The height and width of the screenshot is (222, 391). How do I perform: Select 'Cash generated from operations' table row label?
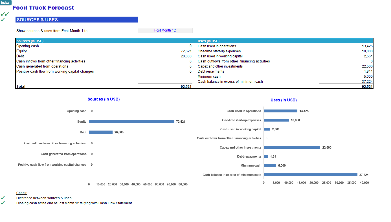tap(42, 66)
